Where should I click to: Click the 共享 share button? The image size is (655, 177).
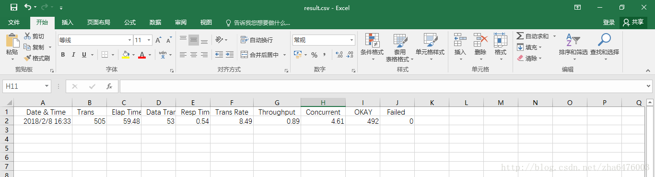633,23
